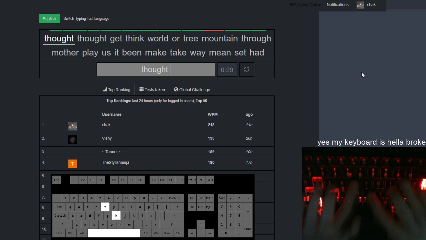Open the Top Ranking tab
The image size is (426, 240).
tap(116, 90)
